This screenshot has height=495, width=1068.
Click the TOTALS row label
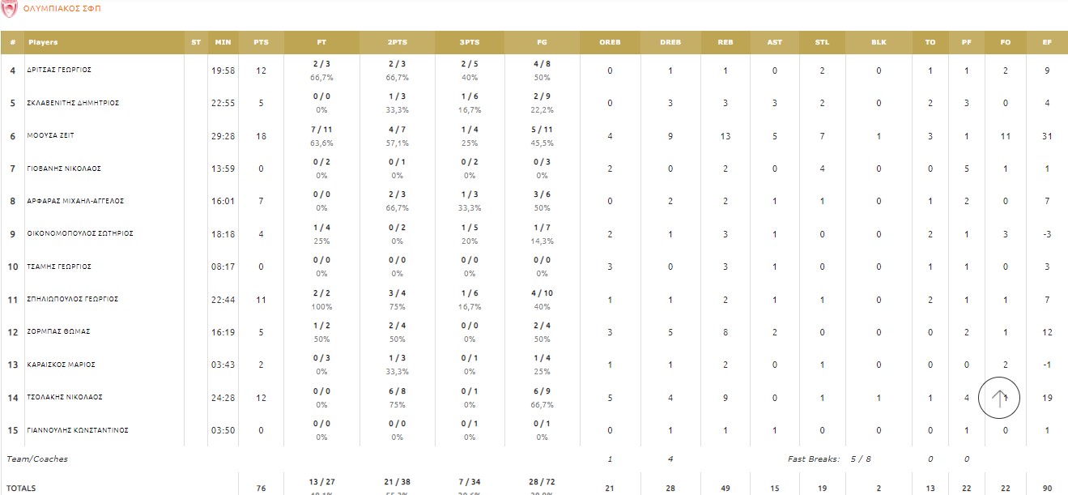coord(21,489)
